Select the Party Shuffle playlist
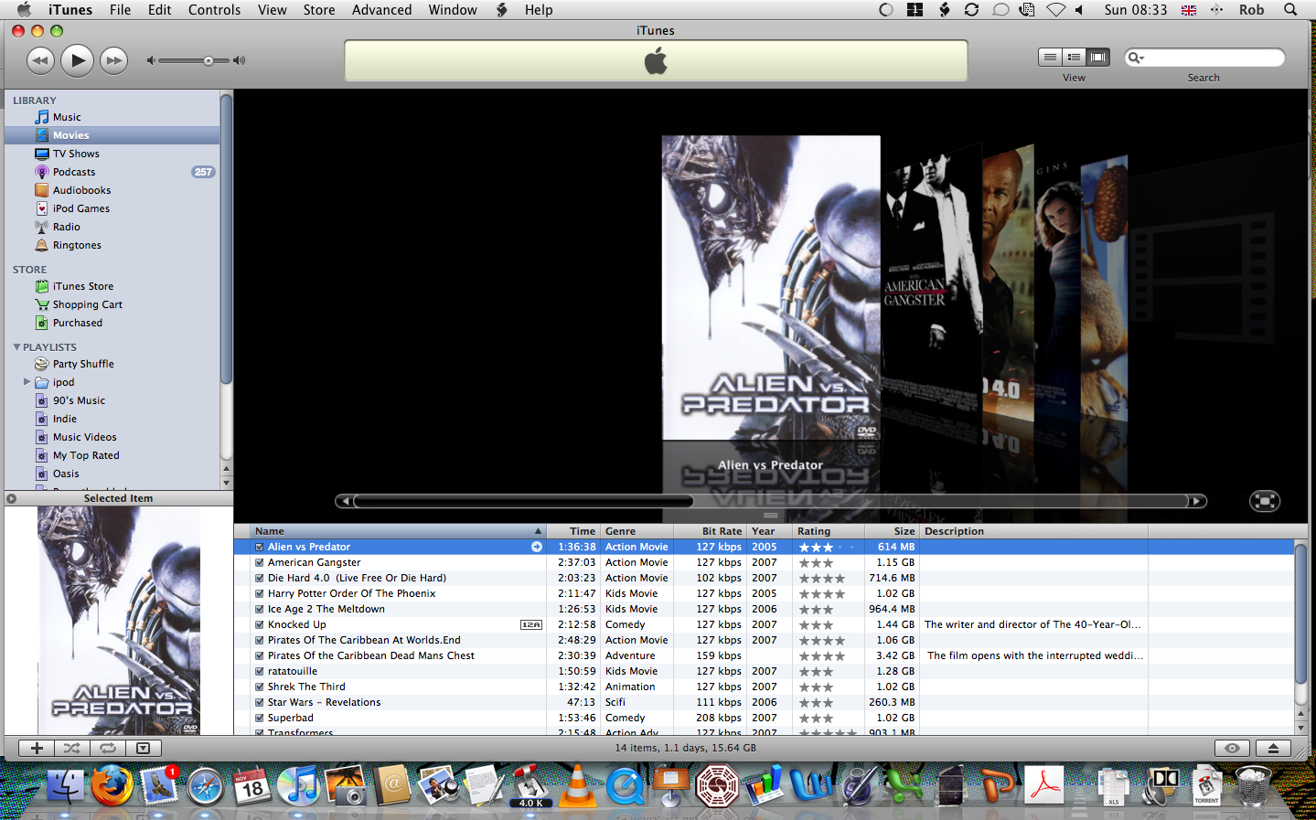The image size is (1316, 820). [x=82, y=364]
